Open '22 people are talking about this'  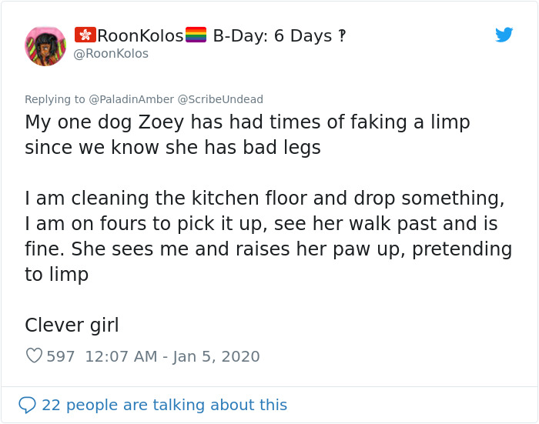164,405
